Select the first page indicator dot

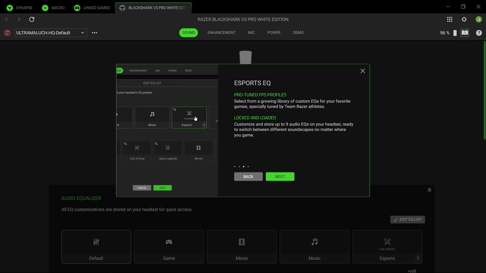235,167
